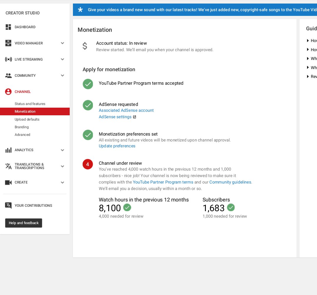Click the Creator Studio heading

(23, 13)
